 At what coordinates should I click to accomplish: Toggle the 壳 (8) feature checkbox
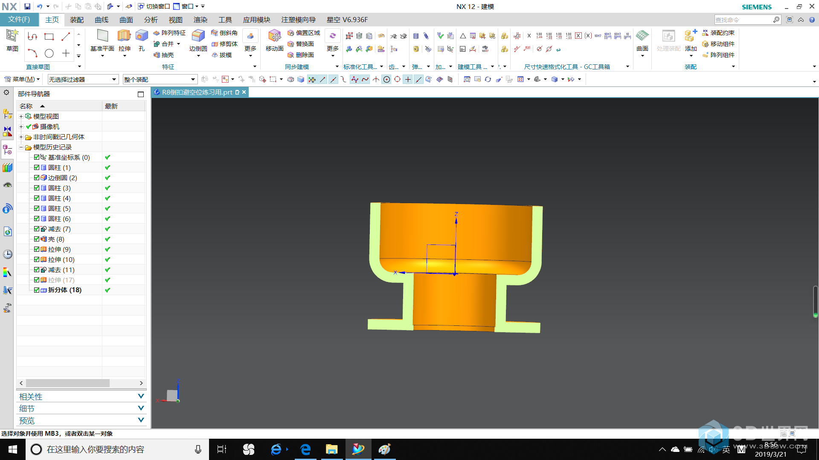(x=37, y=239)
